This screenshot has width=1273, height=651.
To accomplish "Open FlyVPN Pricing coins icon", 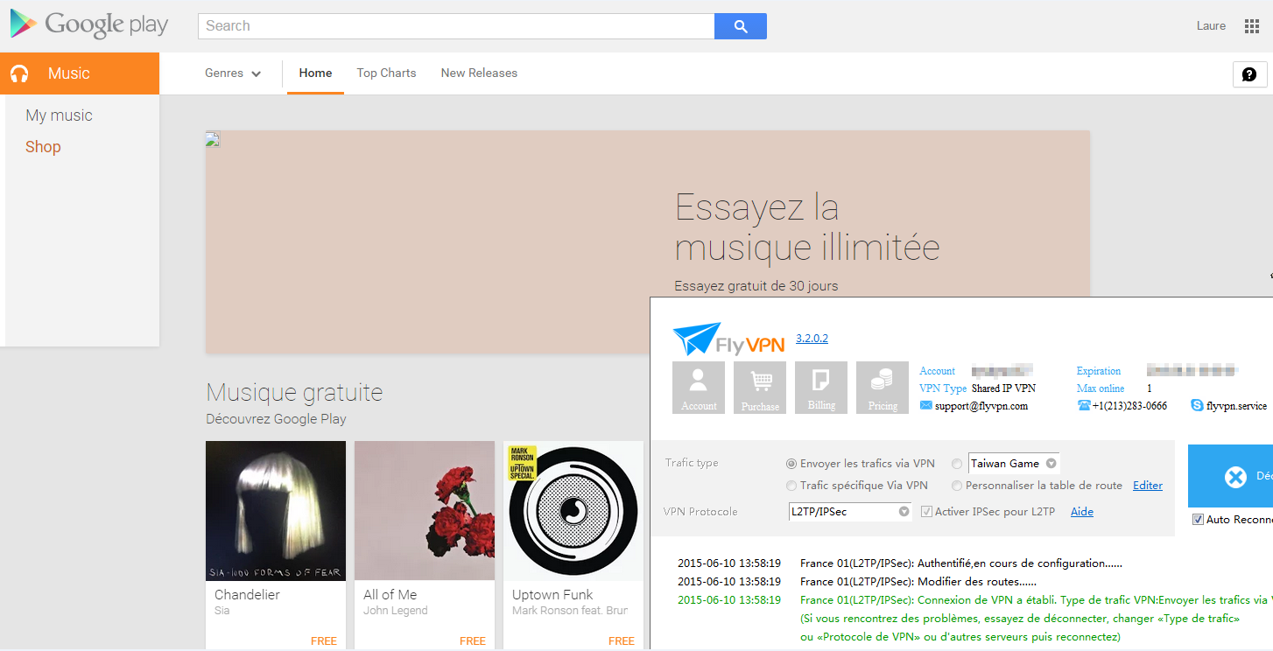I will click(x=883, y=388).
